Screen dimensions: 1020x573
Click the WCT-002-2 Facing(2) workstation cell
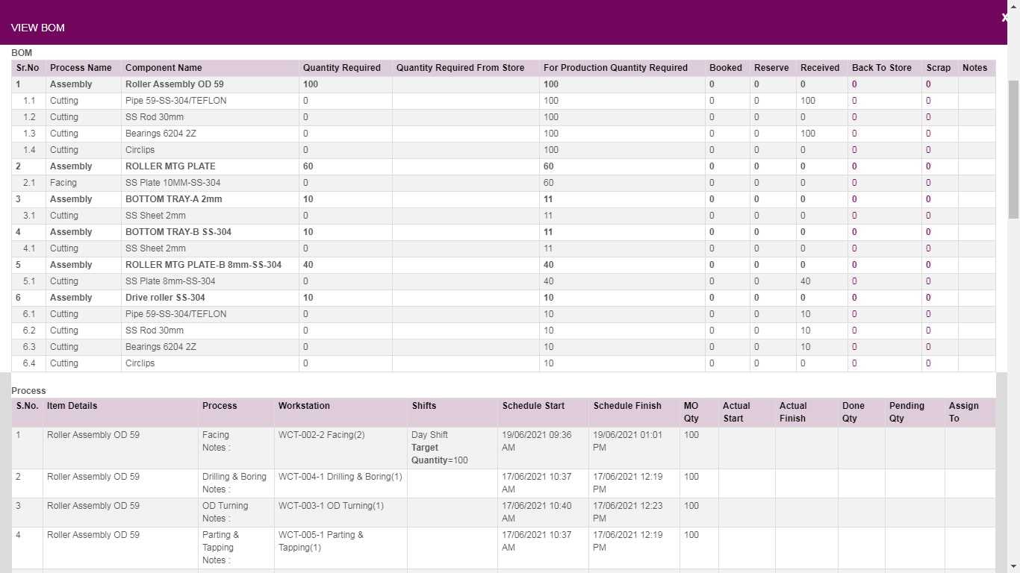point(322,435)
